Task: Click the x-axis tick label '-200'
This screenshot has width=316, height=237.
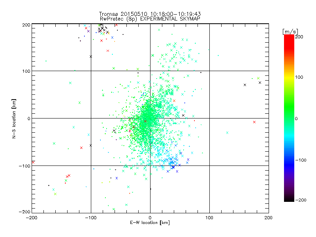Action: 32,218
